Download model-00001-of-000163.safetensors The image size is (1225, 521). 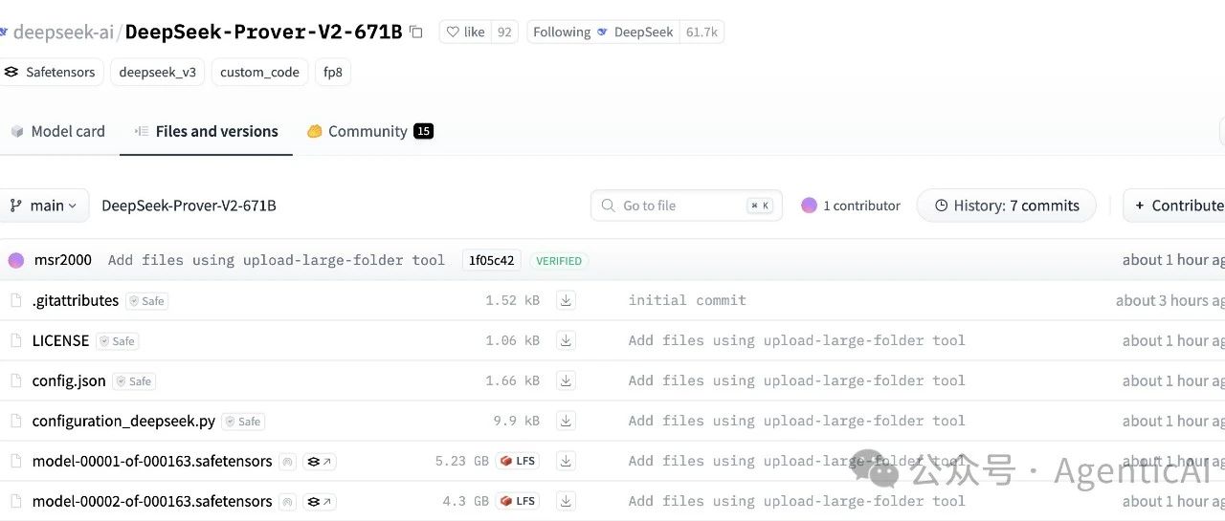point(567,461)
